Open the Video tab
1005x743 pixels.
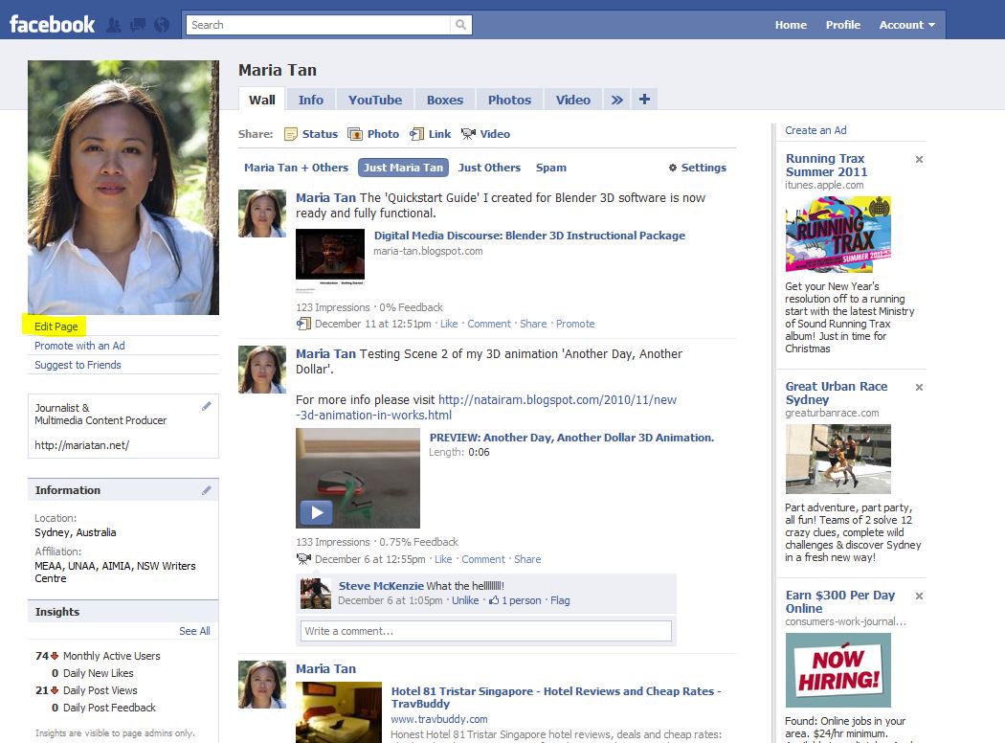point(573,100)
